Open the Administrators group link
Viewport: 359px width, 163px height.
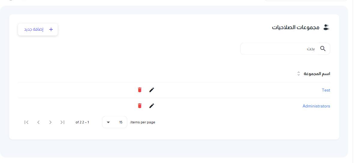click(316, 106)
